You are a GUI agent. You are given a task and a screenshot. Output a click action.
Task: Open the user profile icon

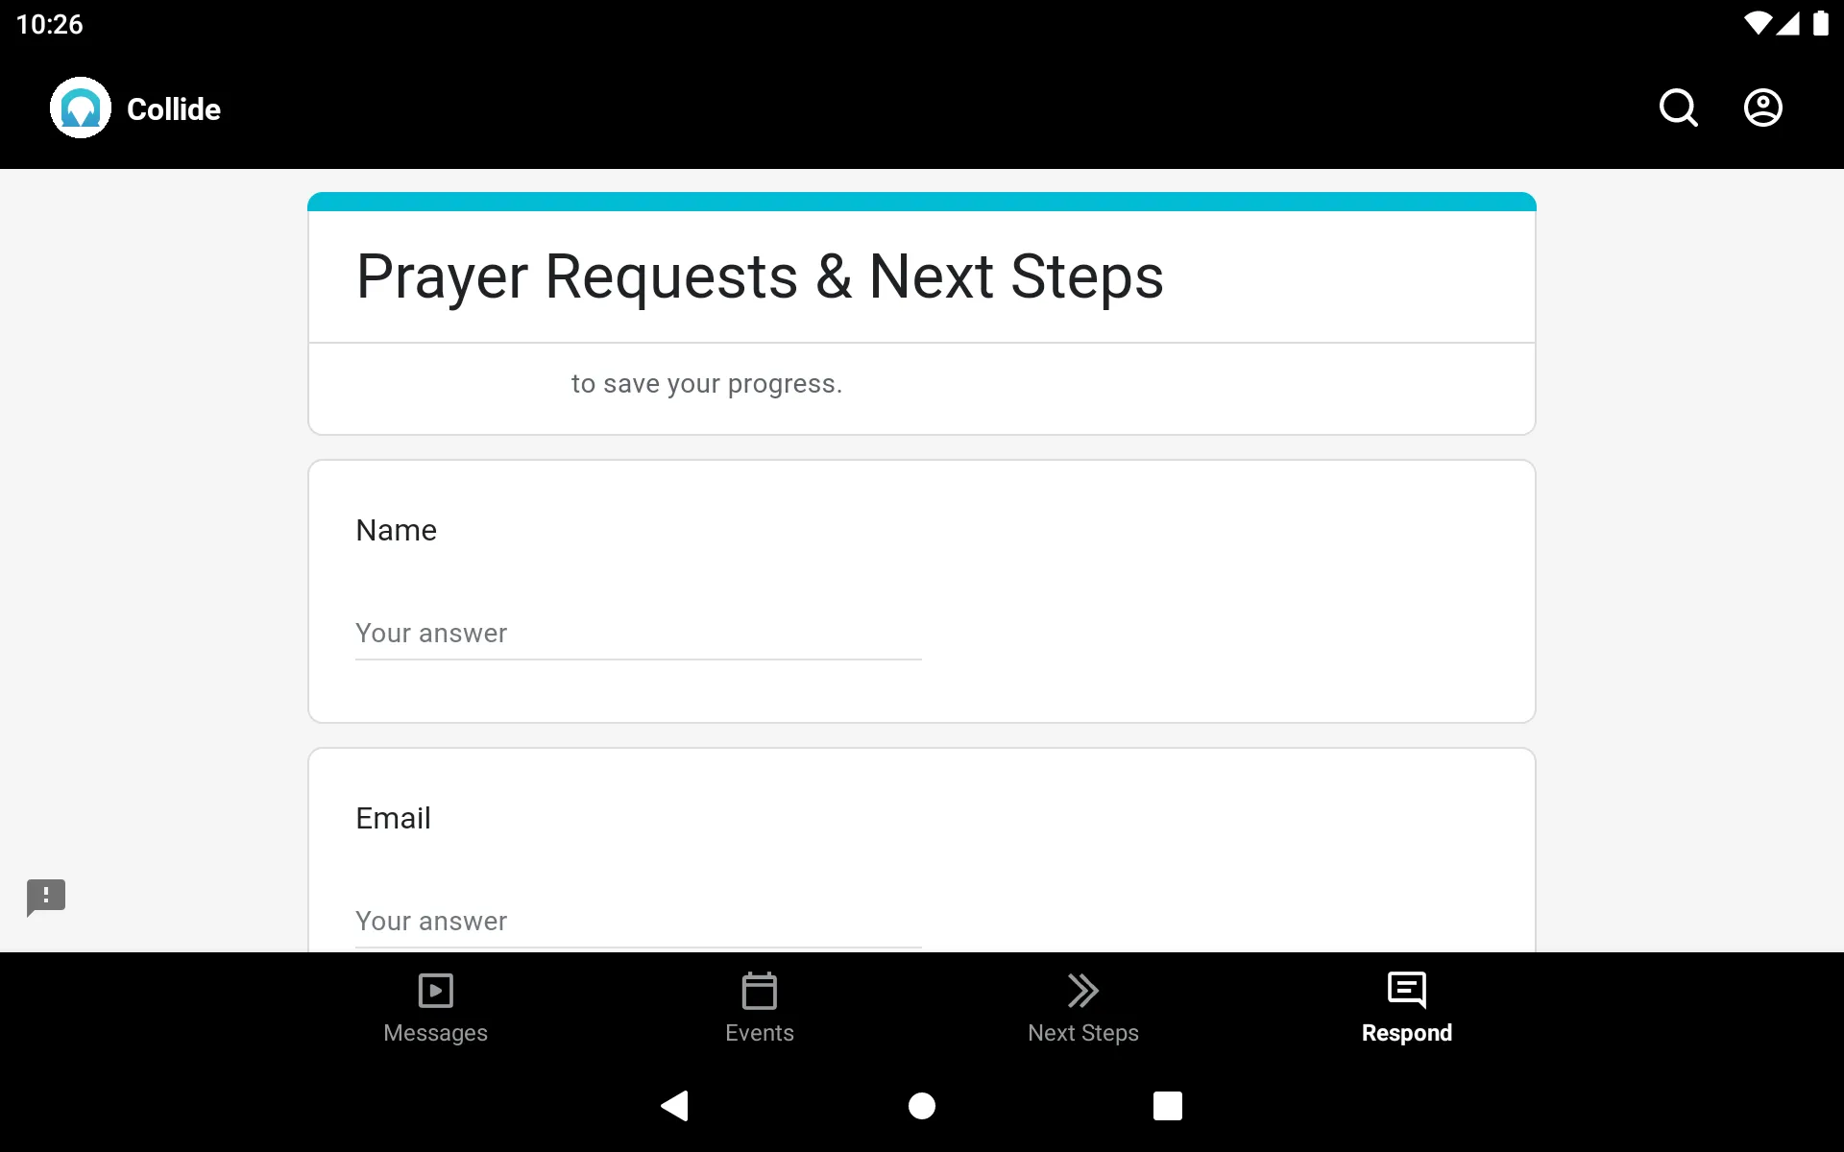coord(1763,108)
